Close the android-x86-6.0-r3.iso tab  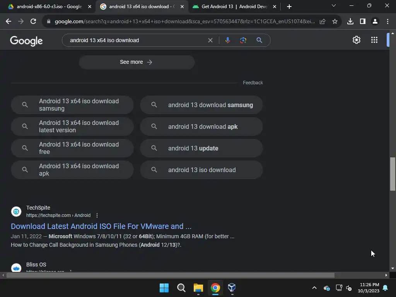click(x=90, y=7)
